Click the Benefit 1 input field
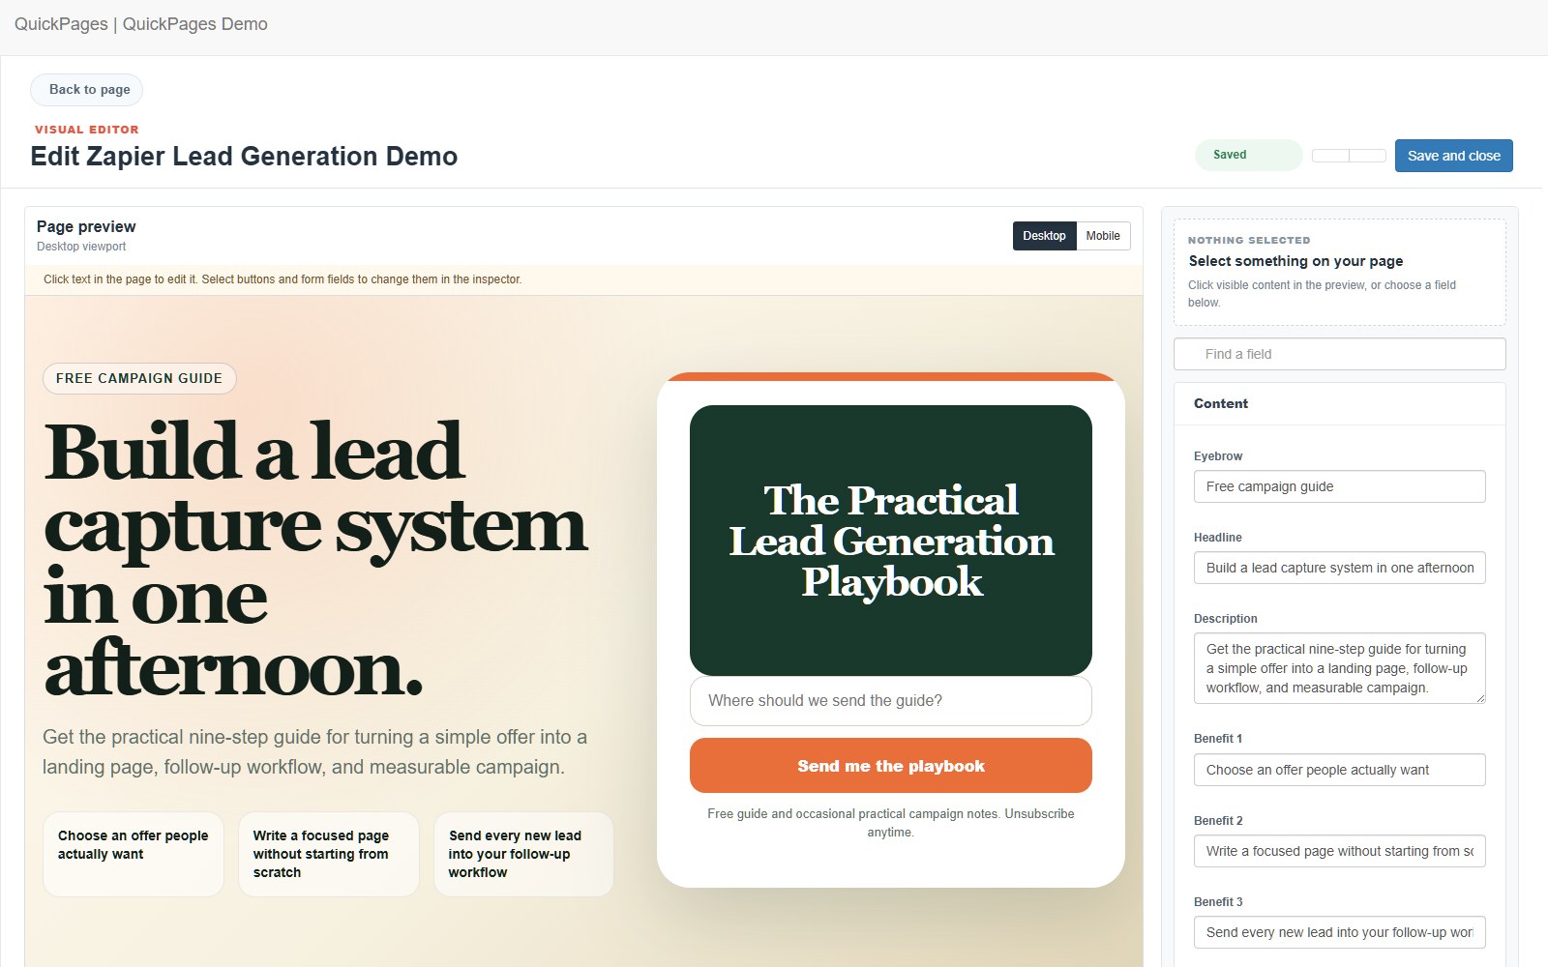 1339,770
